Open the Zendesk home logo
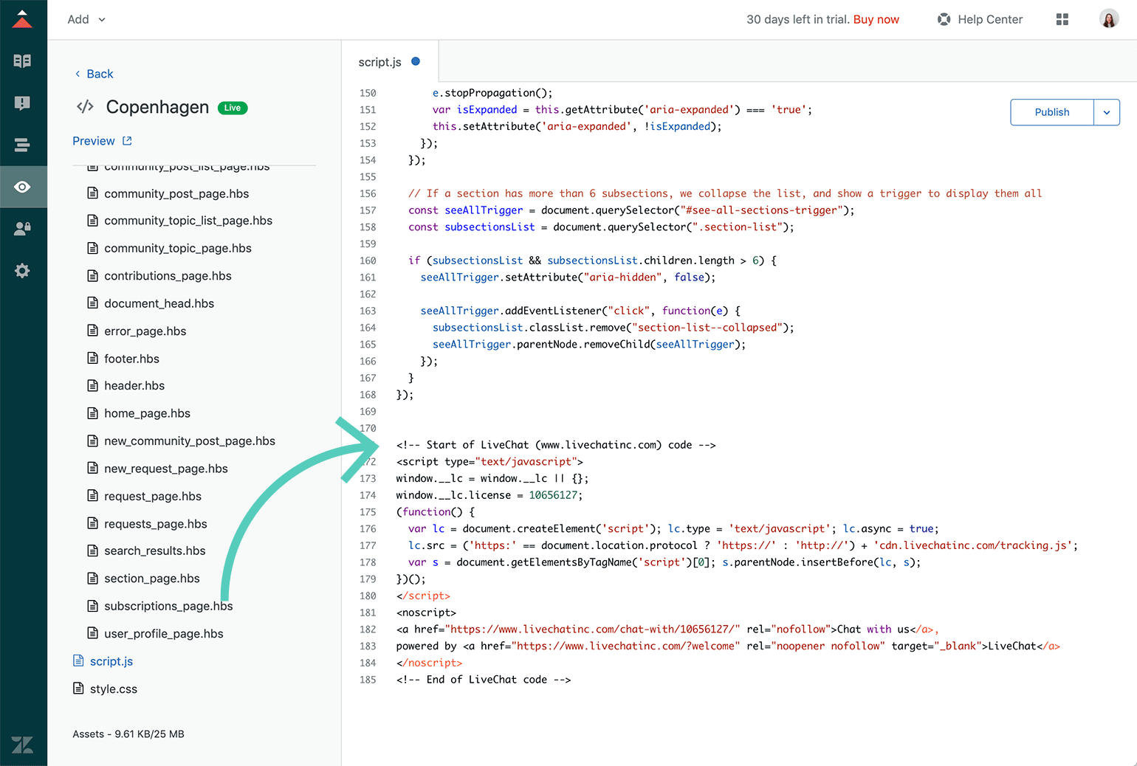Image resolution: width=1137 pixels, height=766 pixels. click(x=22, y=19)
